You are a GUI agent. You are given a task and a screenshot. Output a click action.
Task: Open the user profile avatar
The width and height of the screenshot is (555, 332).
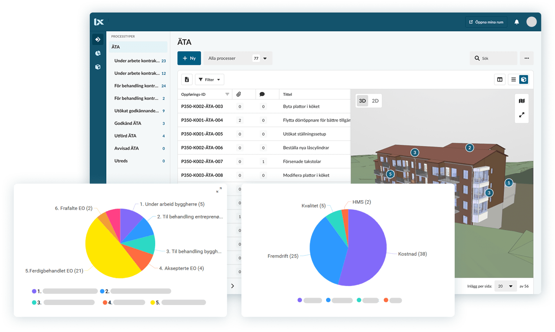531,22
